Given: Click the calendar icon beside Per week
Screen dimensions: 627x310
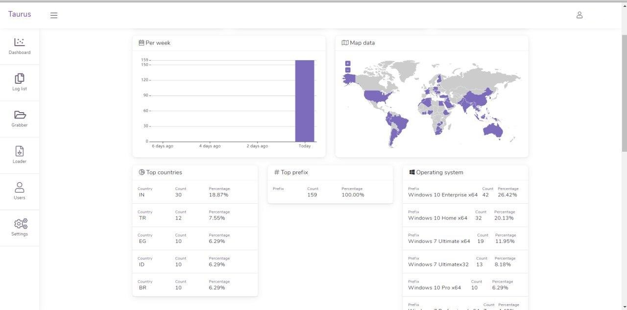Looking at the screenshot, I should click(142, 43).
